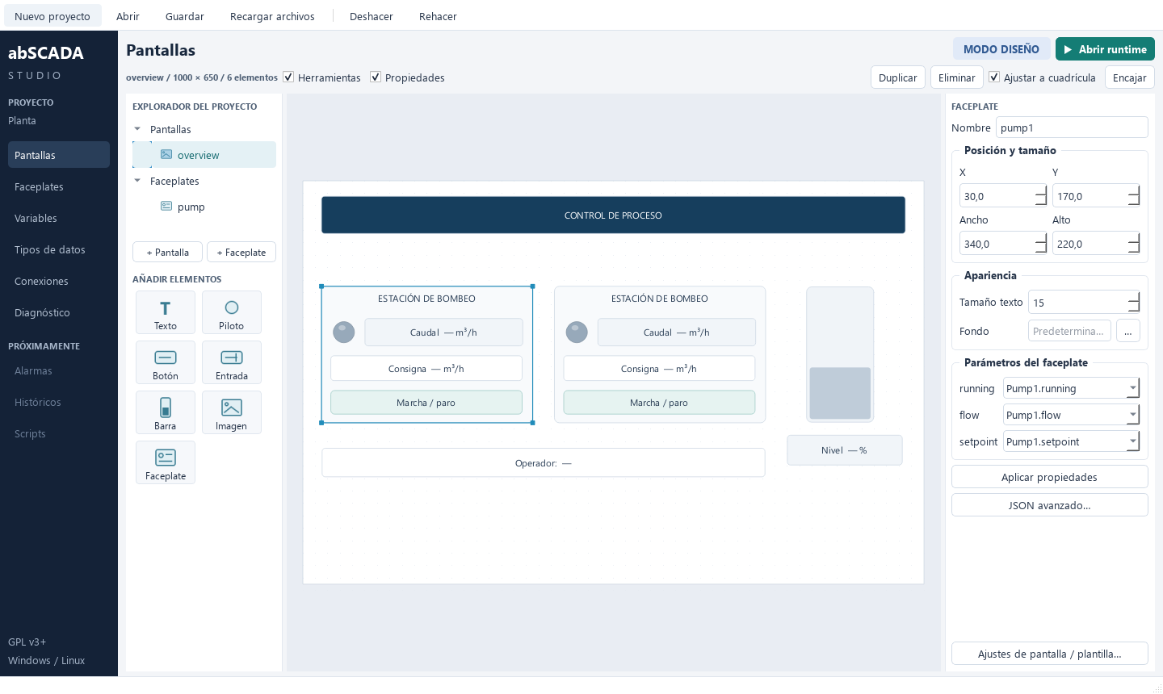
Task: Click the Nombre input field
Action: (x=1072, y=128)
